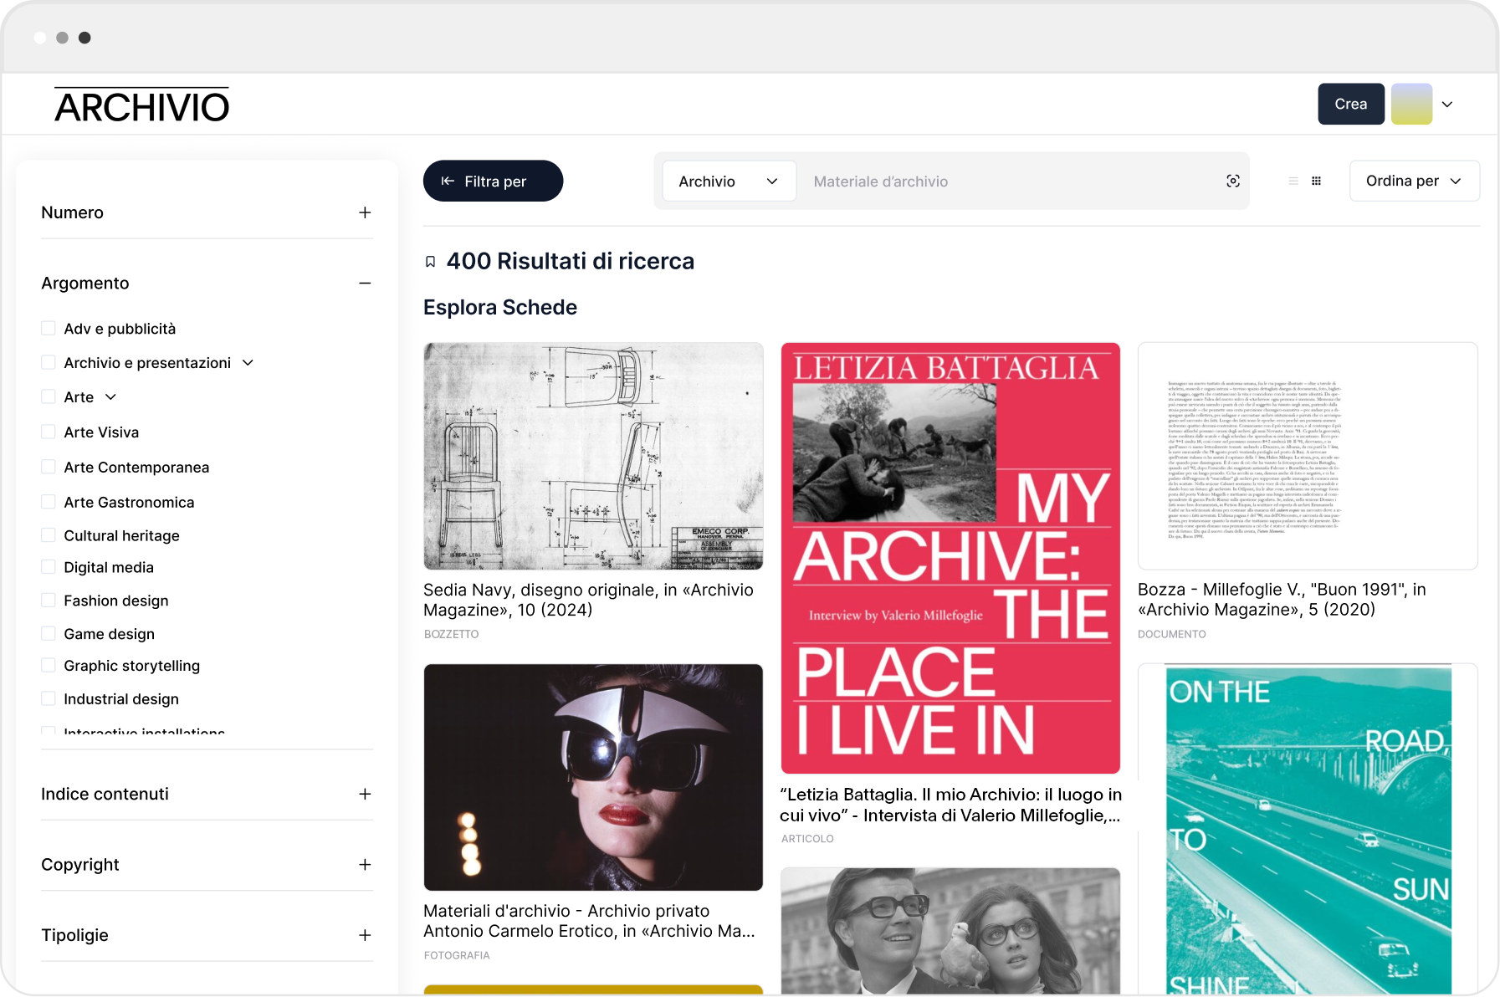Enable the Cultural heritage filter checkbox
Viewport: 1500px width, 997px height.
(x=49, y=535)
